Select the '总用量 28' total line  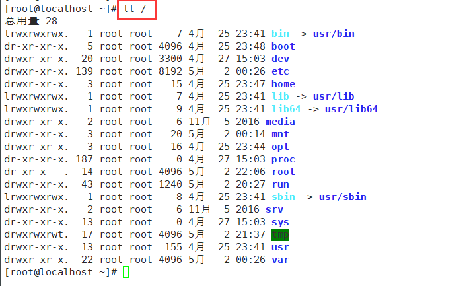[x=30, y=21]
